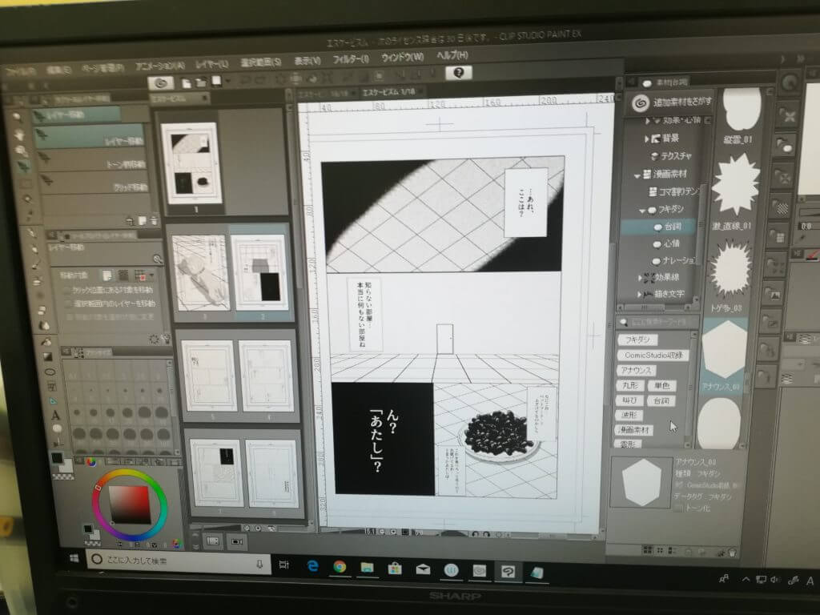The height and width of the screenshot is (615, 820).
Task: Expand the 背景 material folder
Action: click(x=647, y=139)
